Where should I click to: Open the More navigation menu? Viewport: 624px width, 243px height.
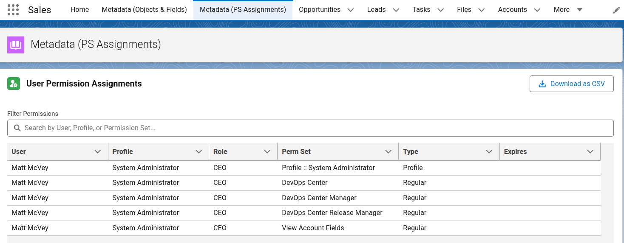click(568, 10)
